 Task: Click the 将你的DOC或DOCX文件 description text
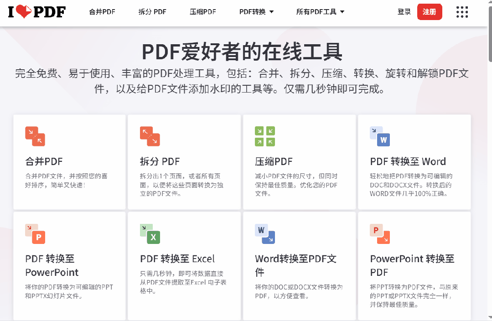[299, 291]
